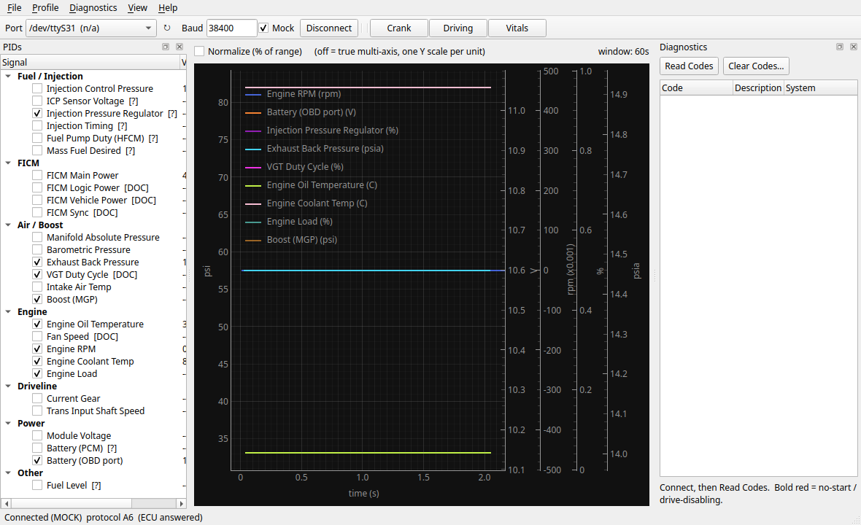Check Manifold Absolute Pressure
Image resolution: width=861 pixels, height=525 pixels.
[37, 238]
